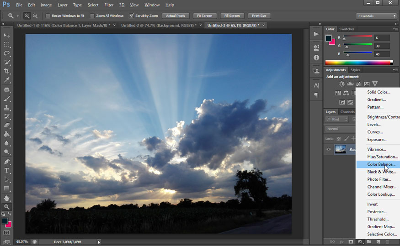Click the Brightness/Contrast adjustment sun icon

pyautogui.click(x=342, y=84)
